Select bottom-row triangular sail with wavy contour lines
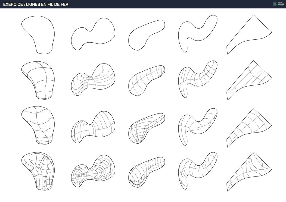 (x=249, y=172)
